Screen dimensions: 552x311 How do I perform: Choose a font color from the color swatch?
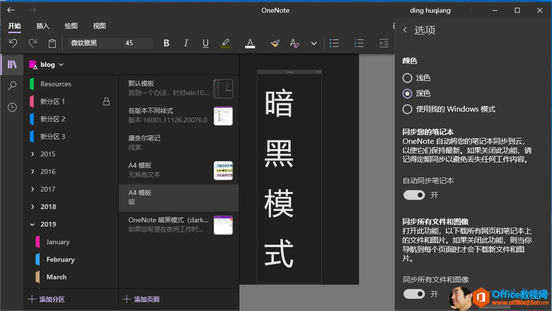click(250, 43)
